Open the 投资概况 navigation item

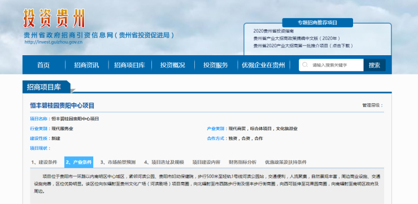[x=173, y=65]
